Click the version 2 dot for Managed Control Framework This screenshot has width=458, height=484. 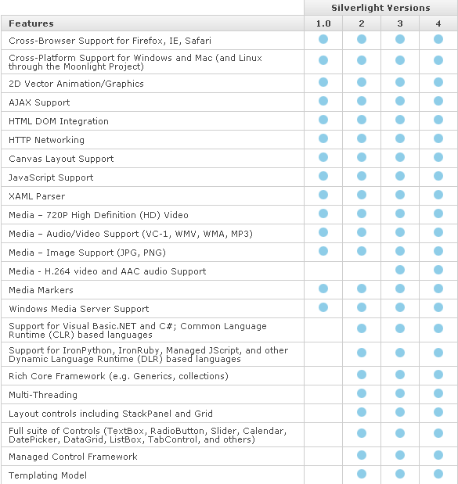(x=362, y=455)
